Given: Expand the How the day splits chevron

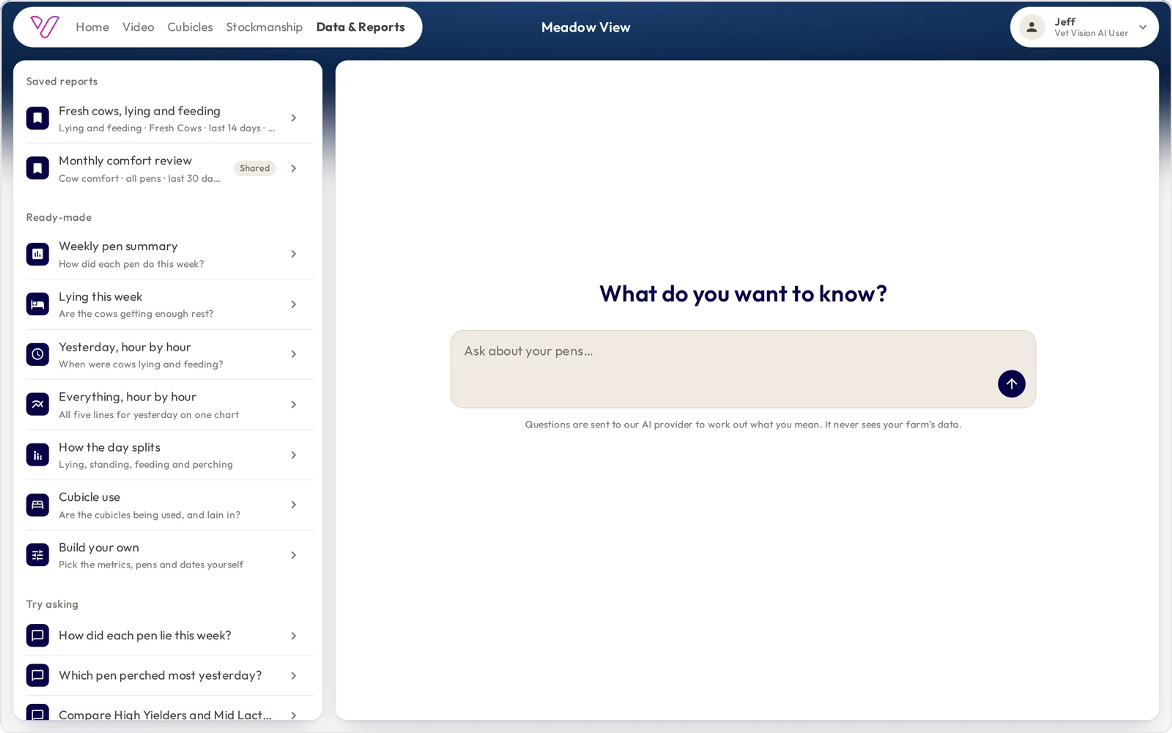Looking at the screenshot, I should tap(294, 455).
